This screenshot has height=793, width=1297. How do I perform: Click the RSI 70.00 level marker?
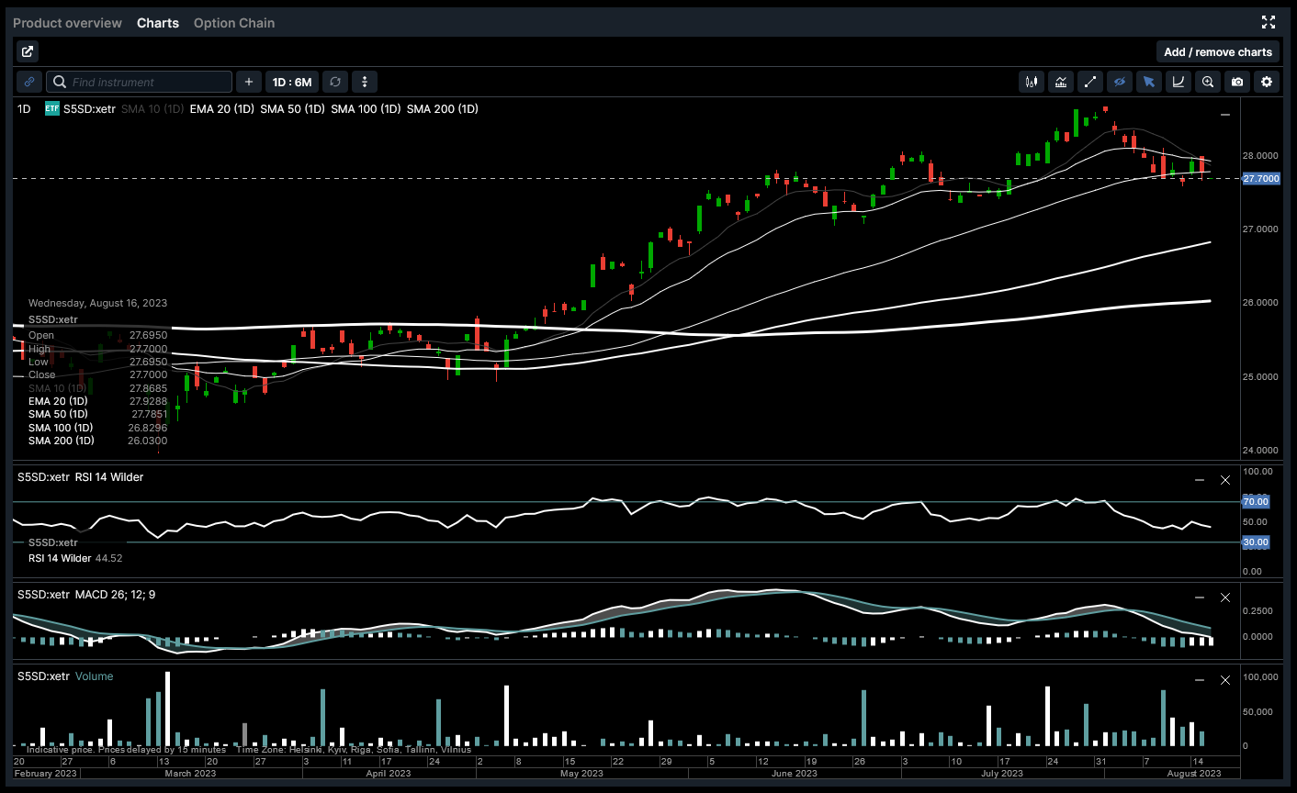click(x=1256, y=502)
